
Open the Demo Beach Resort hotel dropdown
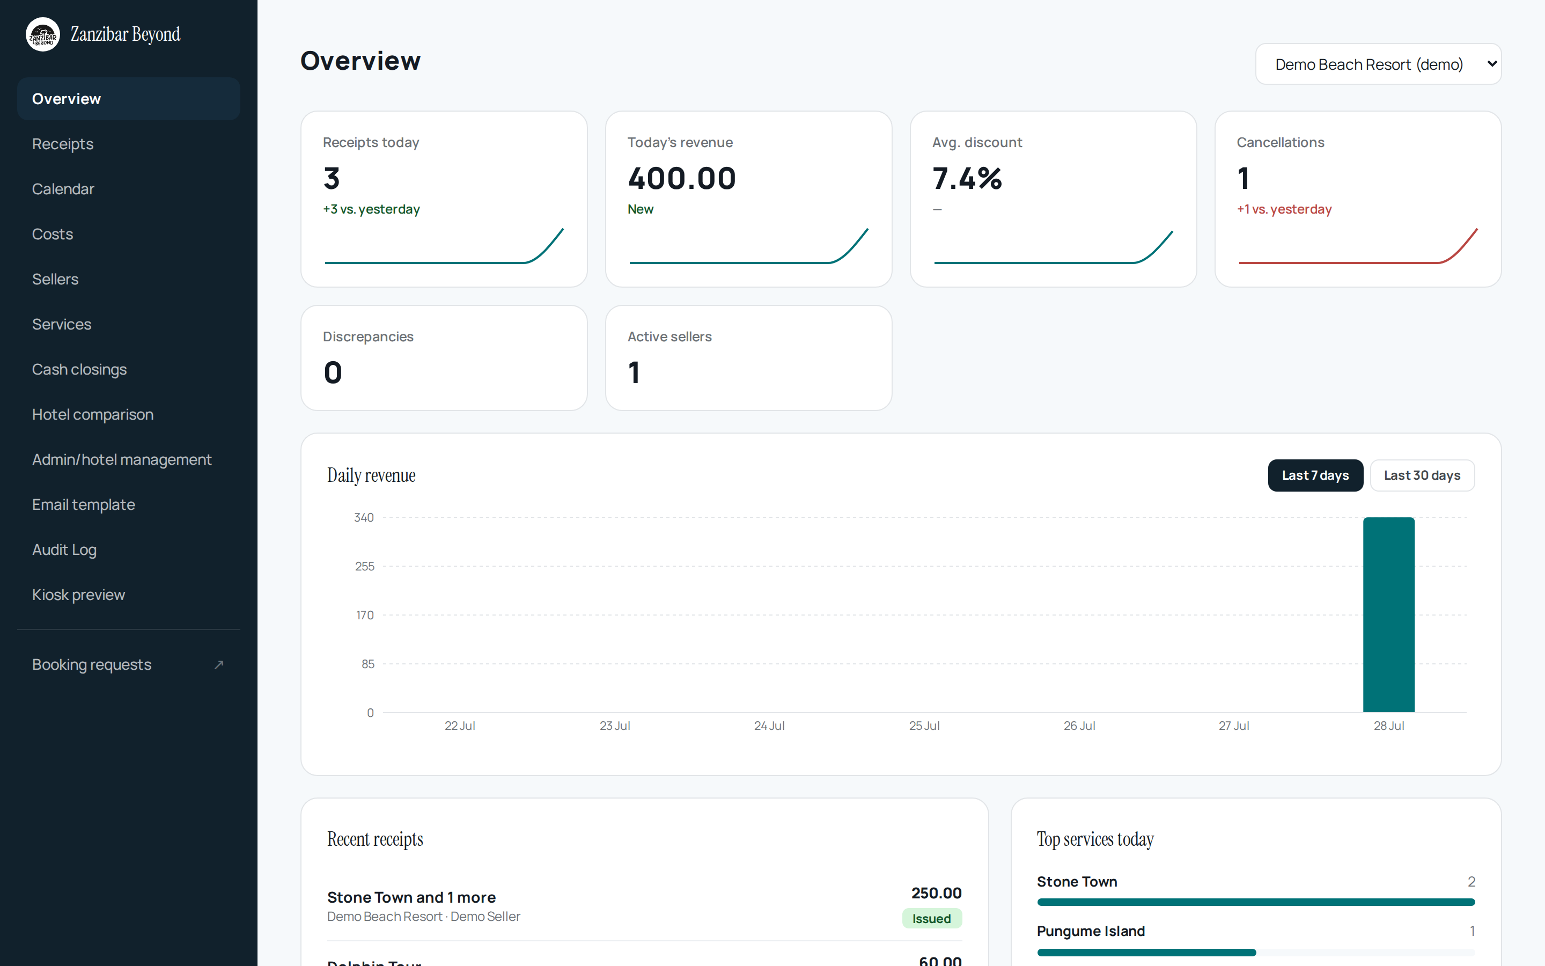(x=1378, y=64)
